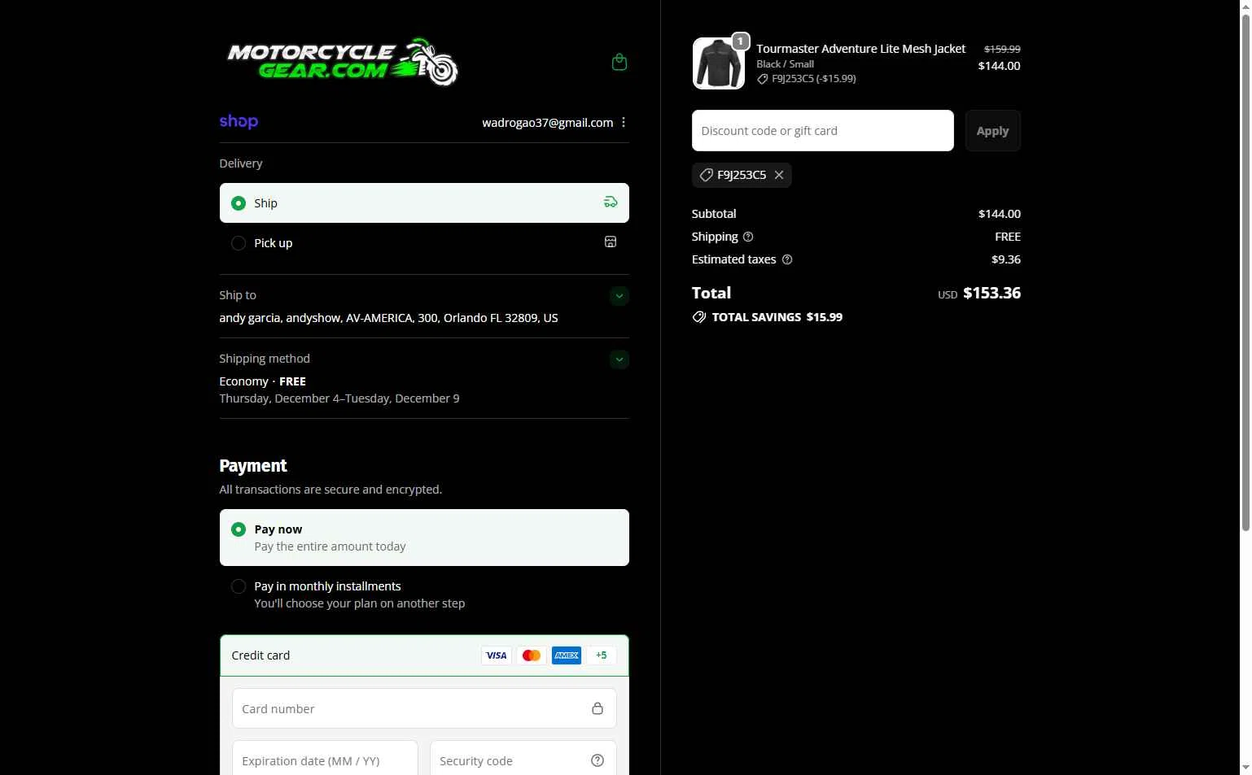Click the quantity badge on jacket thumbnail

[x=740, y=41]
